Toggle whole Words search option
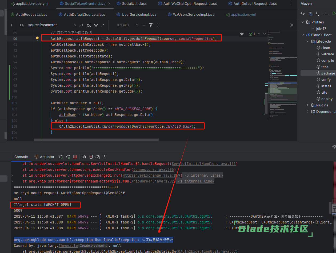Viewport: 336px width, 253px height. pyautogui.click(x=96, y=25)
